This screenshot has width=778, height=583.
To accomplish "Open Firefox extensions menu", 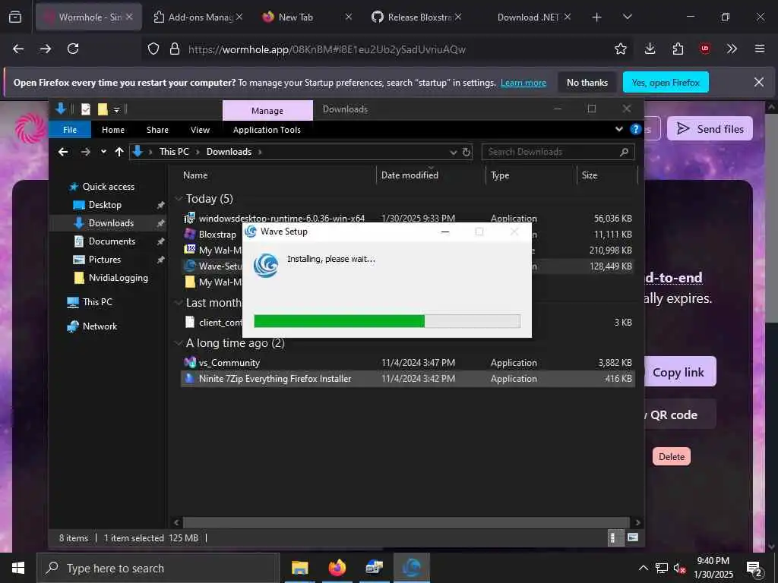I will [x=678, y=49].
